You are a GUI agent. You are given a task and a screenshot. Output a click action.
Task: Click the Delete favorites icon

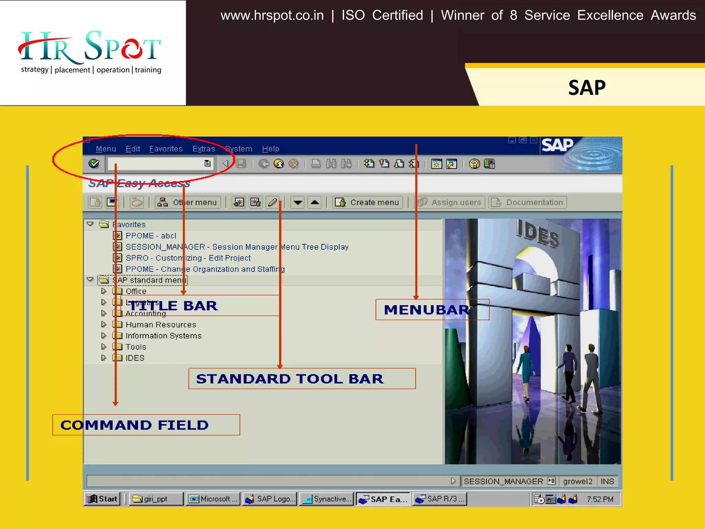point(255,202)
